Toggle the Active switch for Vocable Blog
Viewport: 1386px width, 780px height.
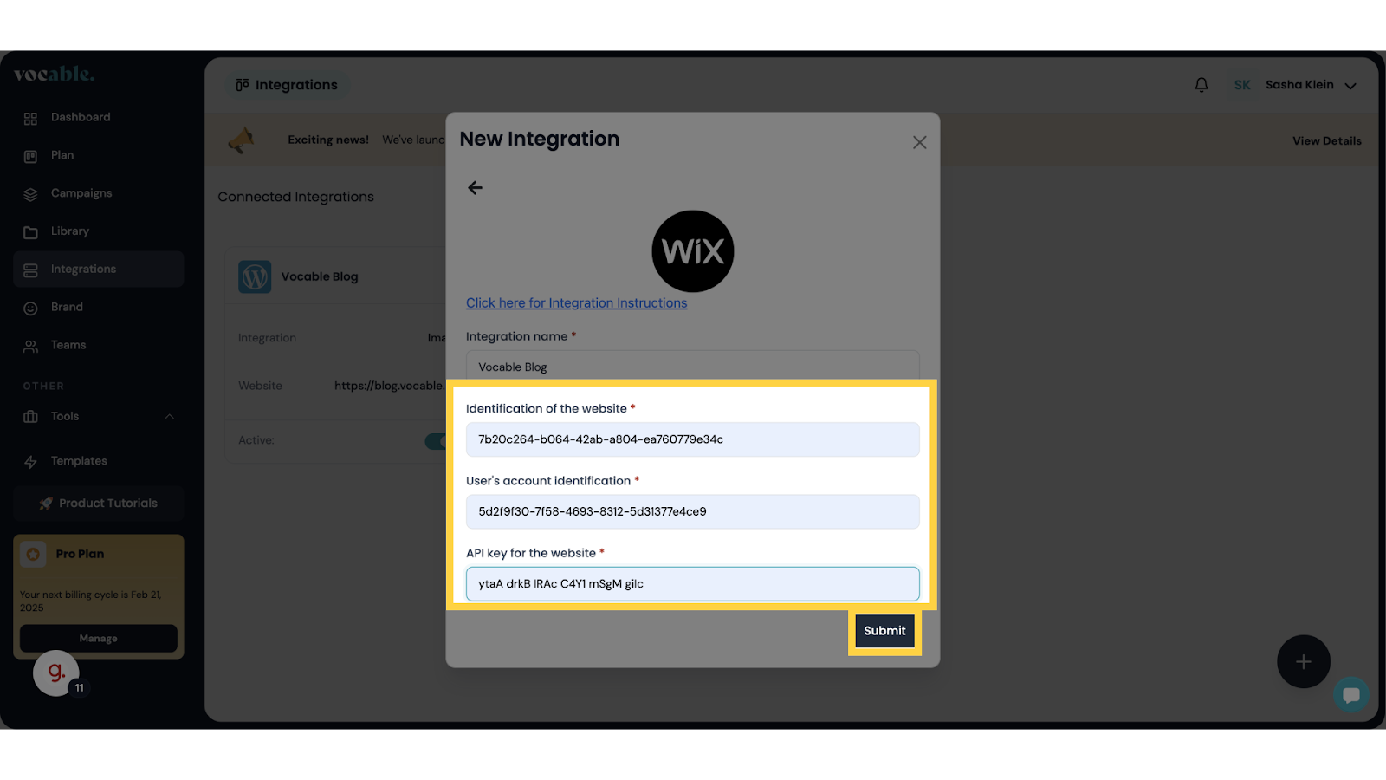pyautogui.click(x=436, y=441)
